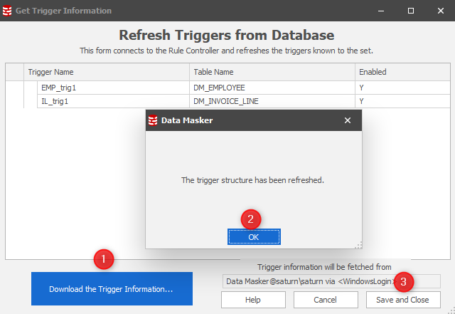Click the Data Masker dialog's title icon
The height and width of the screenshot is (314, 455).
(152, 120)
